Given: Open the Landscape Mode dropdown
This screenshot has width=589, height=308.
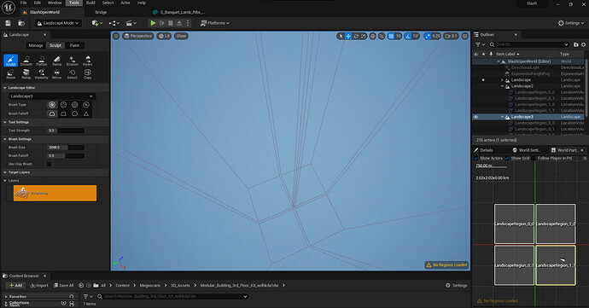Looking at the screenshot, I should point(58,23).
